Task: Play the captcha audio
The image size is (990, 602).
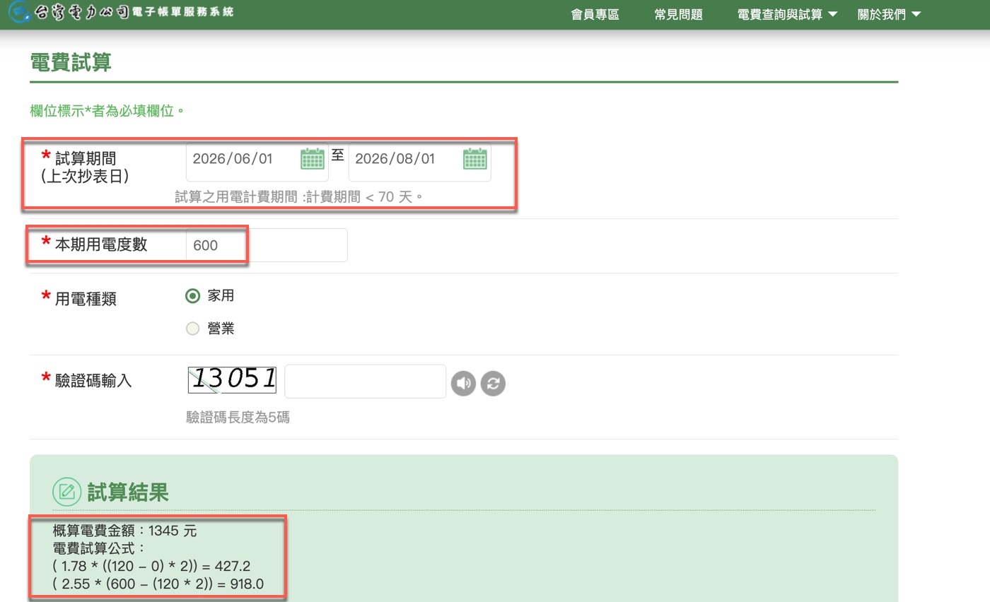Action: pos(463,383)
